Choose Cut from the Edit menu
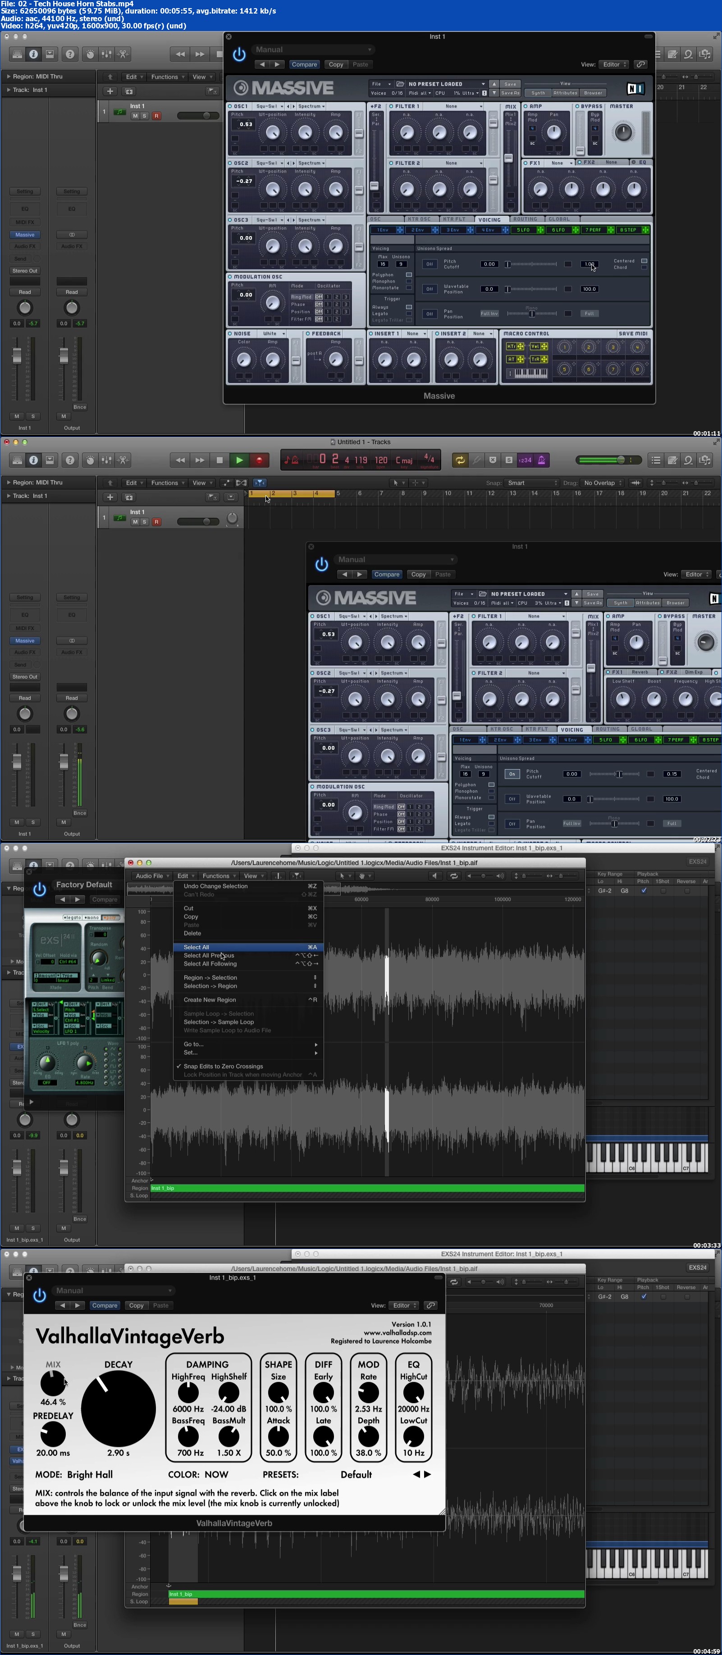This screenshot has height=1655, width=722. pos(248,908)
